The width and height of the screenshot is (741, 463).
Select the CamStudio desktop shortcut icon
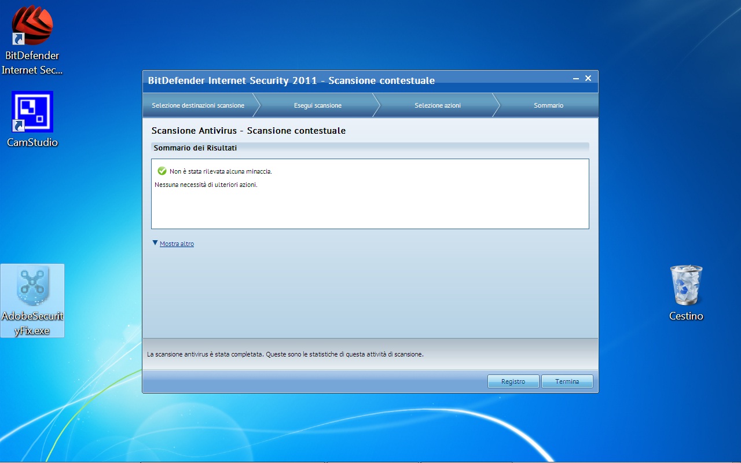pyautogui.click(x=32, y=119)
